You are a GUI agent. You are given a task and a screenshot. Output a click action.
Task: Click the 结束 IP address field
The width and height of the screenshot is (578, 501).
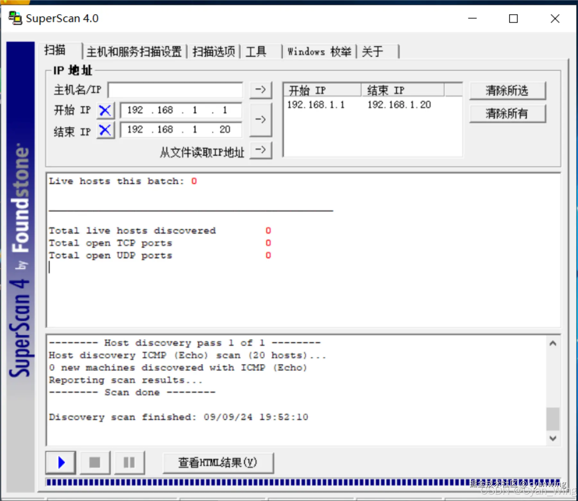[181, 130]
